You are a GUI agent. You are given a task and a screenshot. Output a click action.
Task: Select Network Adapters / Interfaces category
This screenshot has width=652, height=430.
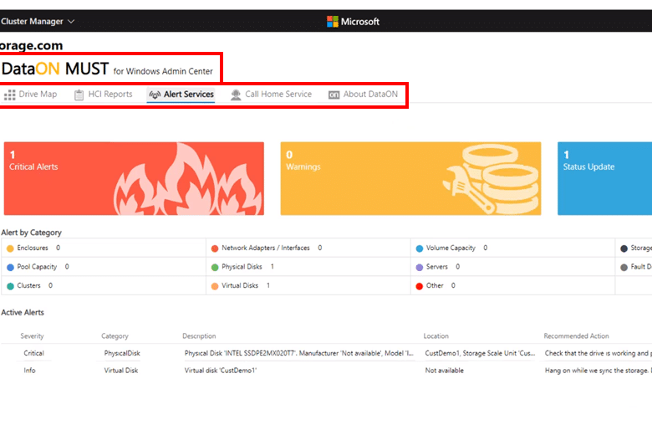(266, 248)
